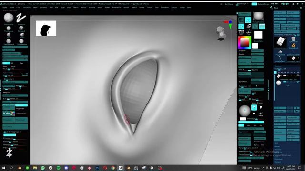Open the Preferences menu
This screenshot has width=305, height=171.
116,8
